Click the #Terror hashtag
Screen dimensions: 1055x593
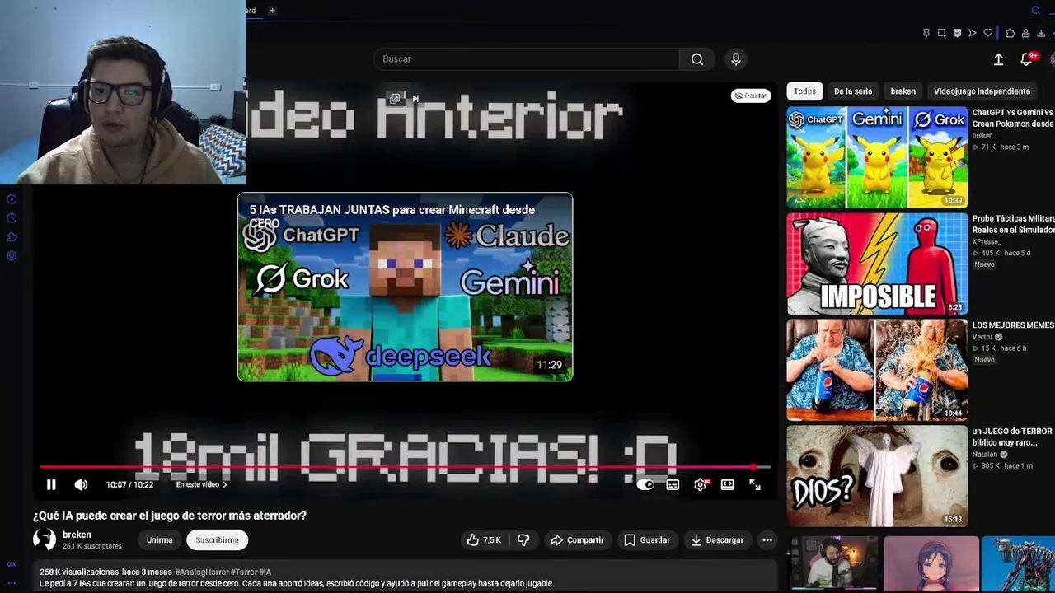(x=243, y=572)
